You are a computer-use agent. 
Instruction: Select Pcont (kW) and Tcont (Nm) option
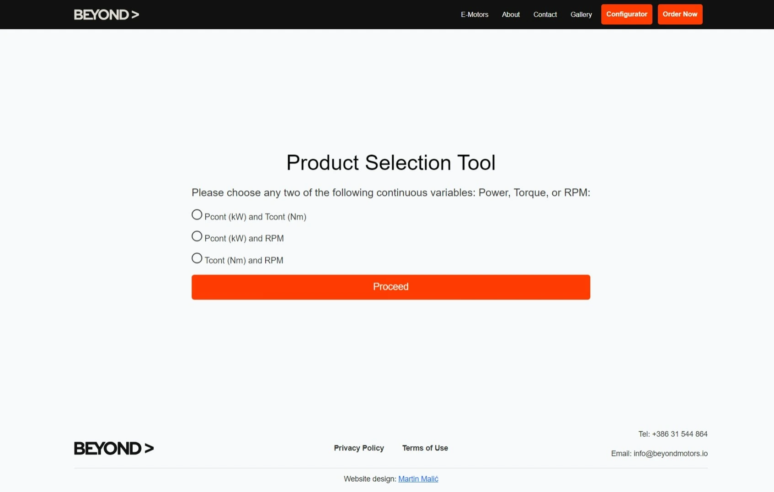(x=197, y=214)
